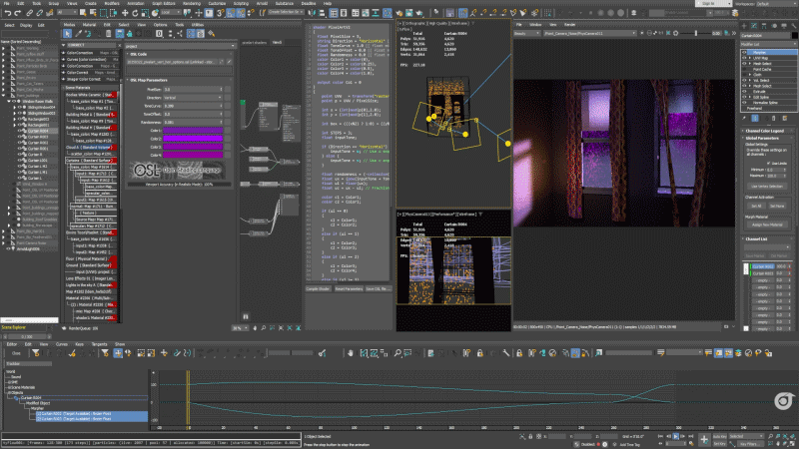Click the Mirror tool icon
This screenshot has width=799, height=449.
pos(312,13)
